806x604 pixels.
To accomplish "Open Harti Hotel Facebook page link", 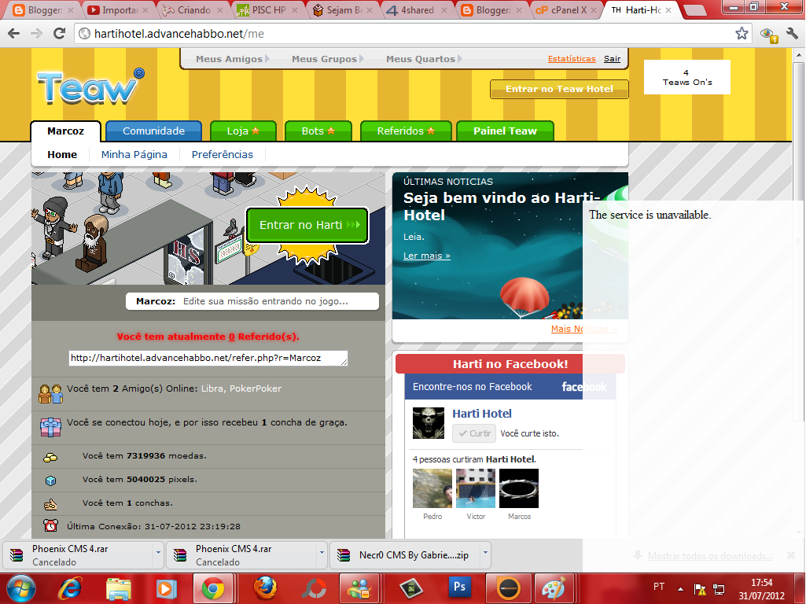I will (482, 414).
